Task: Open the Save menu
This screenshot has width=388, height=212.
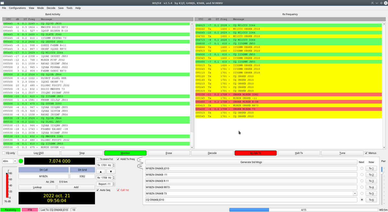Action: (61, 8)
